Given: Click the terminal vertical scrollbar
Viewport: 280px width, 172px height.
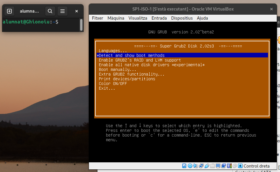Looking at the screenshot, I should 81,25.
